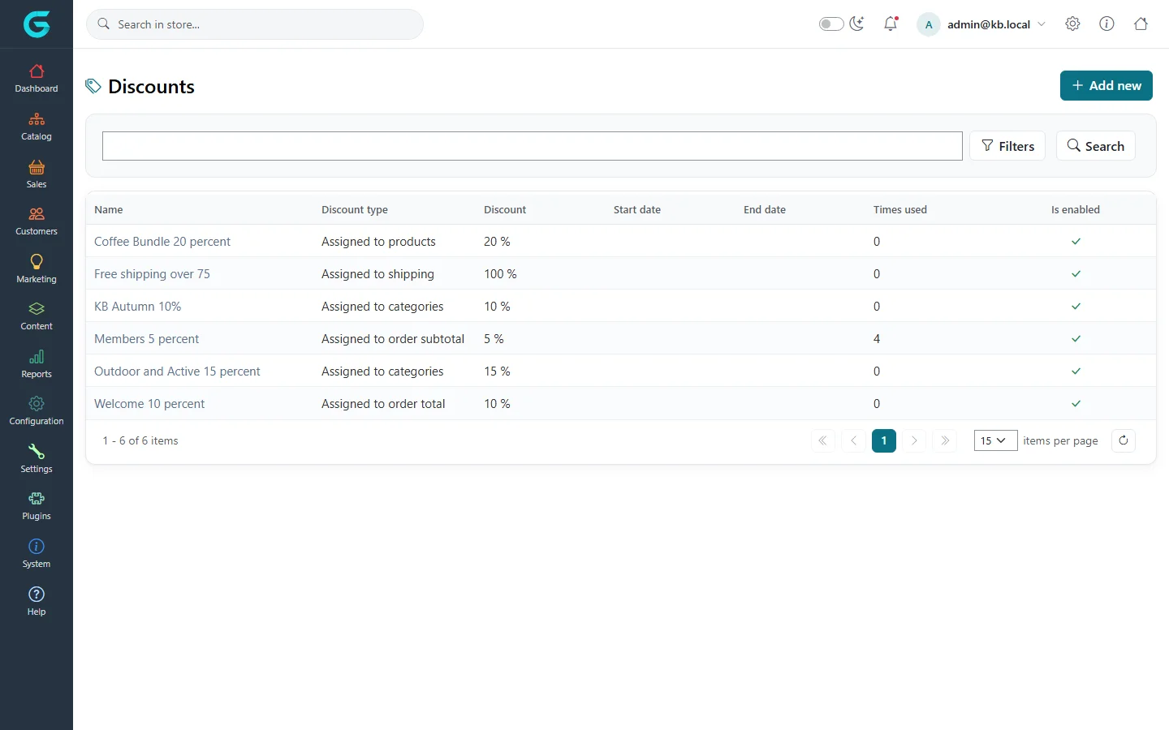Click the gear icon in the top bar
The width and height of the screenshot is (1169, 730).
tap(1072, 24)
